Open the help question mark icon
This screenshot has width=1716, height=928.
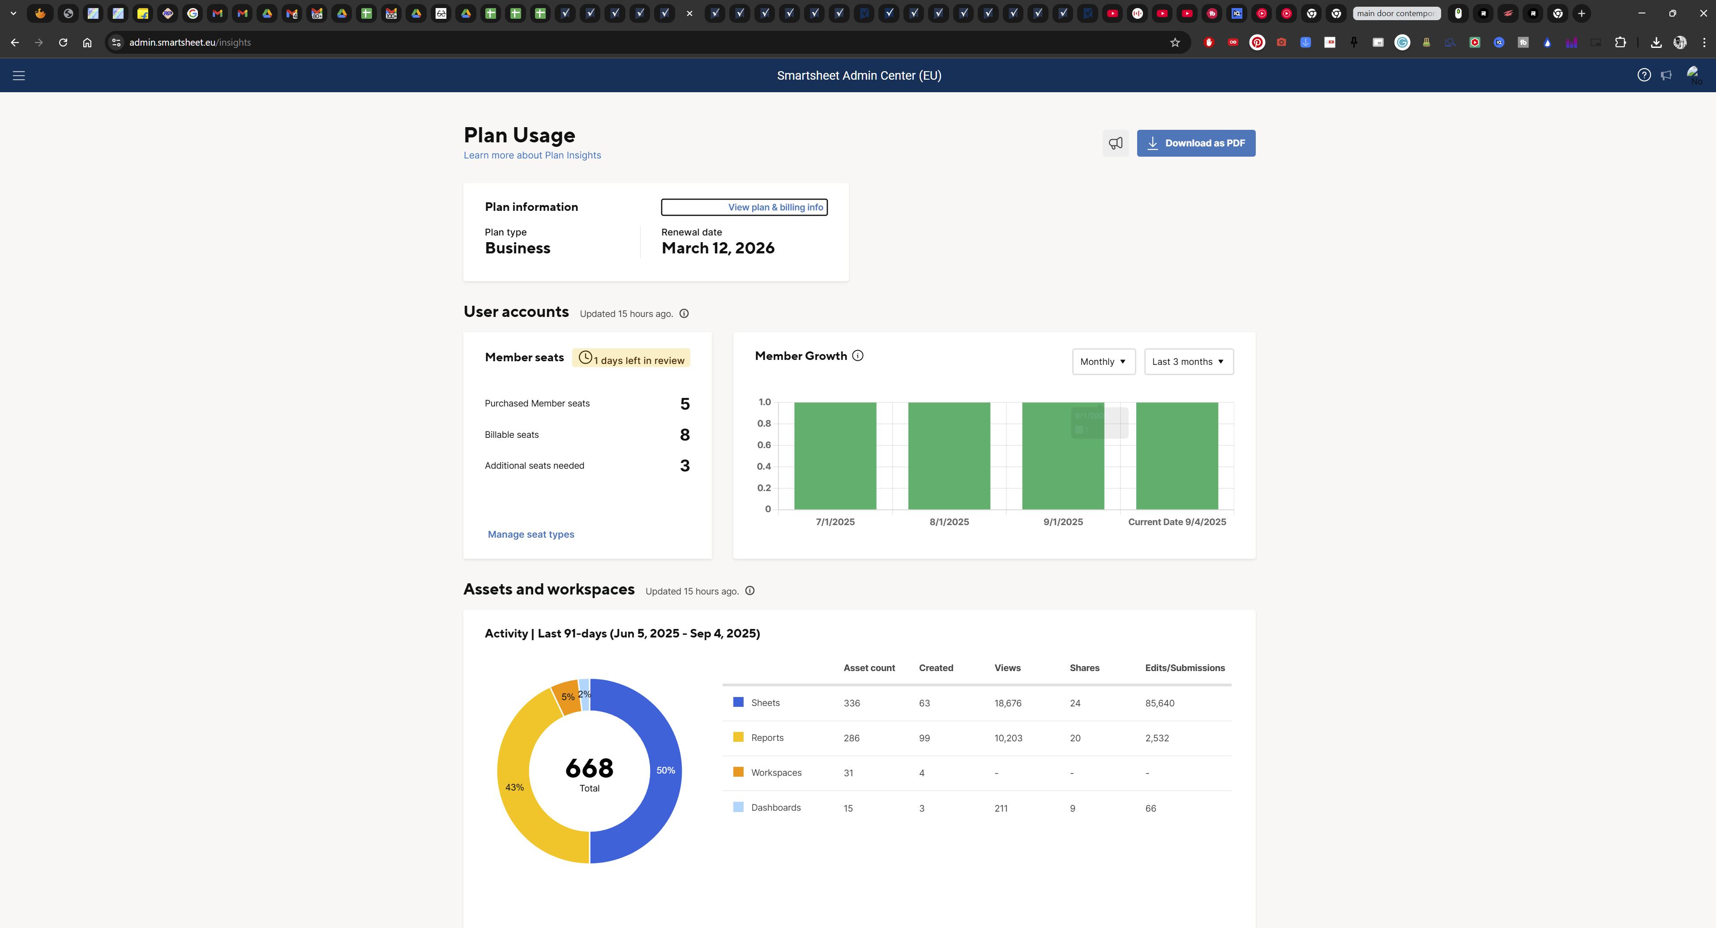click(1644, 75)
